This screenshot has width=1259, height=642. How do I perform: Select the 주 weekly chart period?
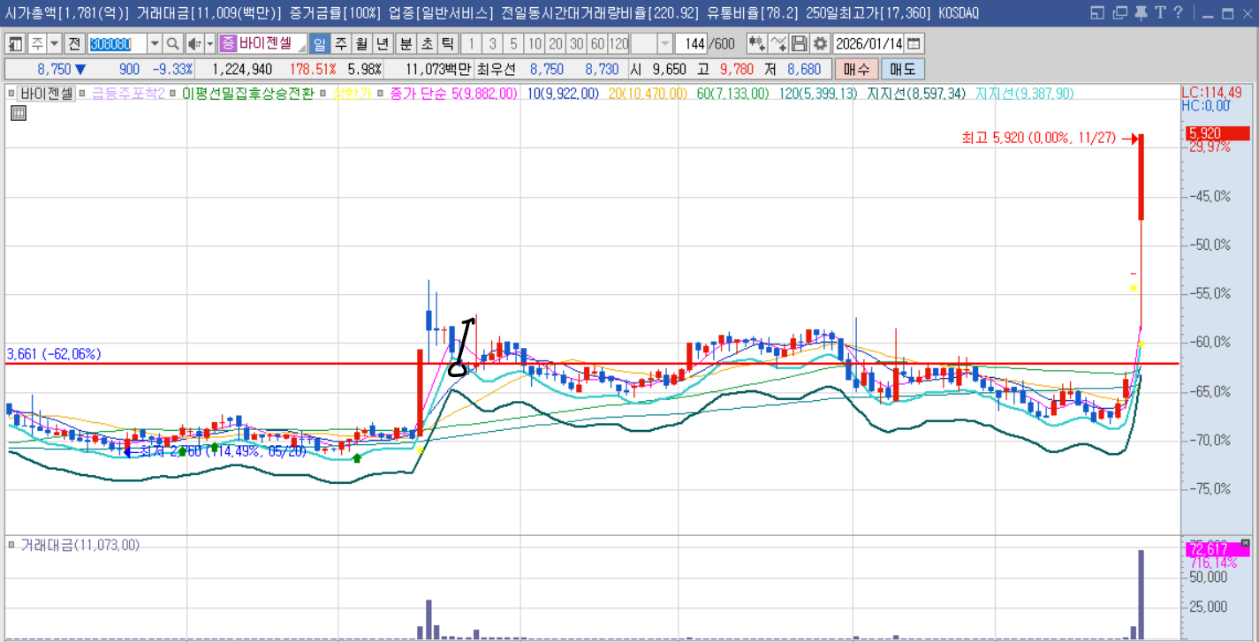click(340, 43)
